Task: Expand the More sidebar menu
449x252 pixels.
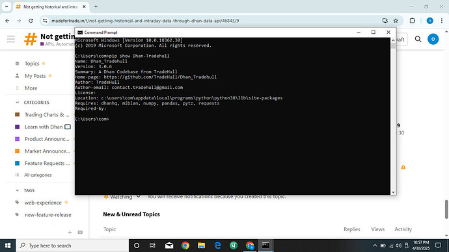Action: (x=31, y=88)
